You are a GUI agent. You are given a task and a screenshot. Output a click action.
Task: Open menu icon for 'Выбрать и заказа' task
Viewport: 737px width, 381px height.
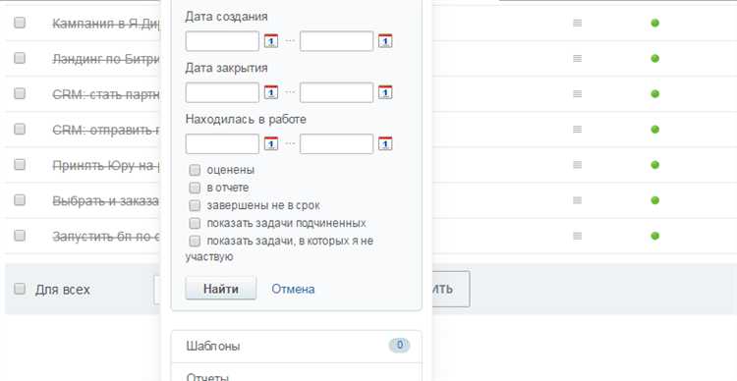click(577, 200)
